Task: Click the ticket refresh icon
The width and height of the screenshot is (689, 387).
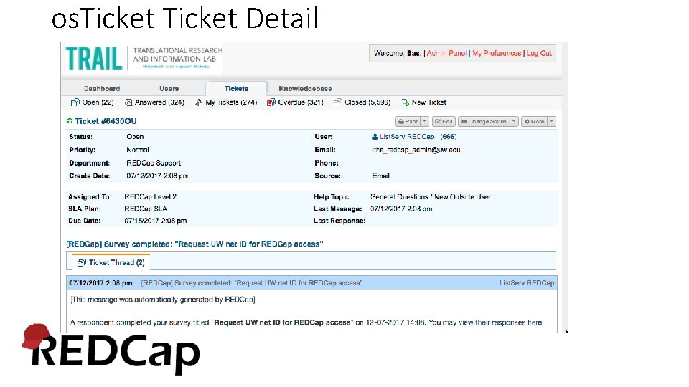Action: click(70, 120)
